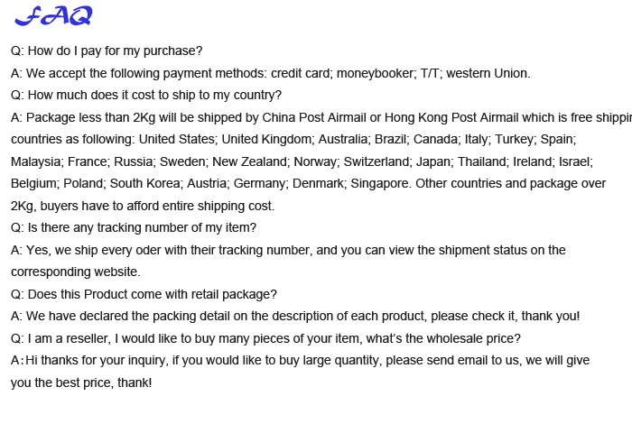Click the tracking number question
Image resolution: width=632 pixels, height=424 pixels.
[x=134, y=228]
